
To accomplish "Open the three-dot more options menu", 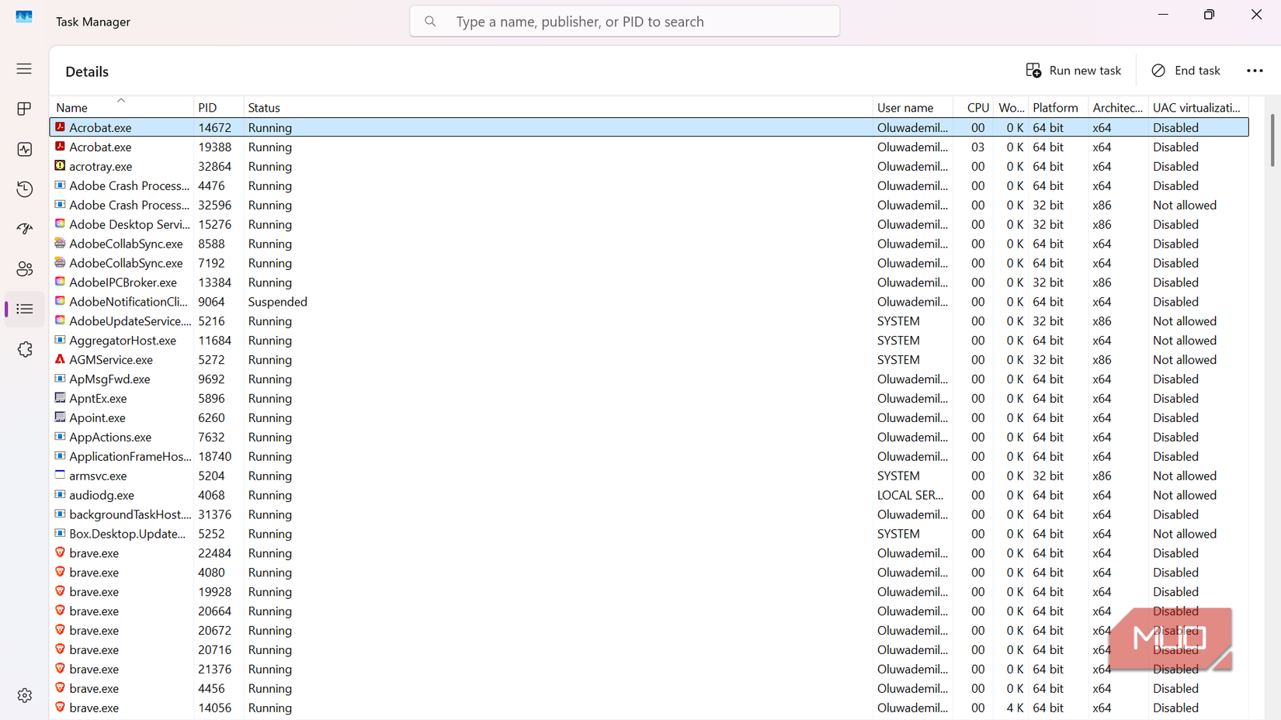I will pos(1255,71).
